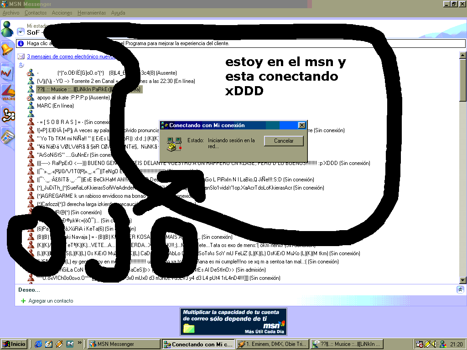This screenshot has height=350, width=467.
Task: Select offline contact '- = [ S O B R A S ] = -'
Action: click(x=73, y=122)
